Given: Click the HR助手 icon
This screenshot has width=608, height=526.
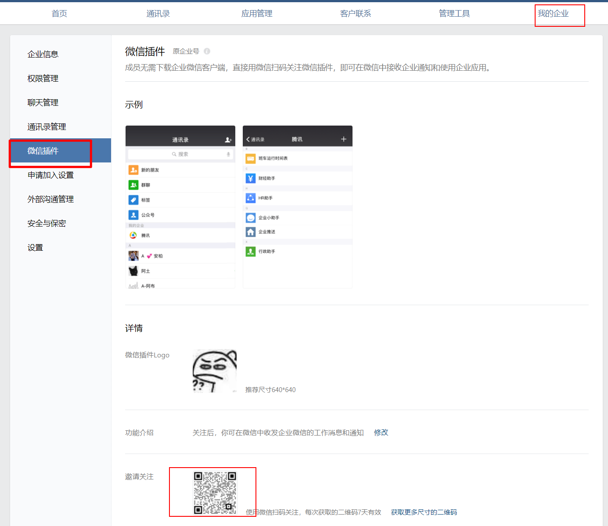Looking at the screenshot, I should pos(251,198).
